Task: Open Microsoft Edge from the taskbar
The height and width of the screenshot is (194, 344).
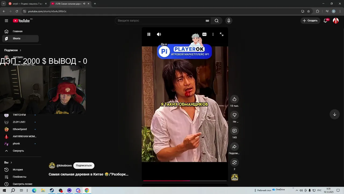Action: 34,190
